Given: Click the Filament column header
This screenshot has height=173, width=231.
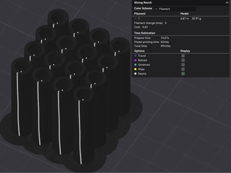Looking at the screenshot, I should coord(140,14).
